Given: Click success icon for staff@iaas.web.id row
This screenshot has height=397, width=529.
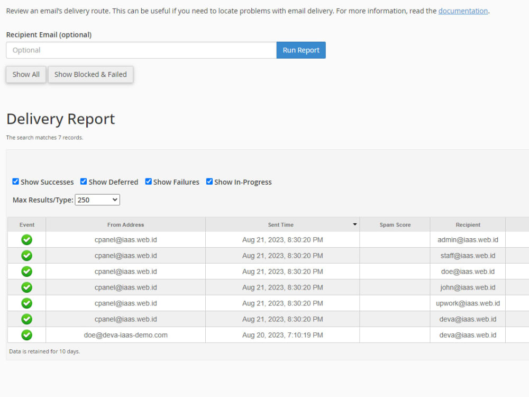Looking at the screenshot, I should click(x=26, y=256).
